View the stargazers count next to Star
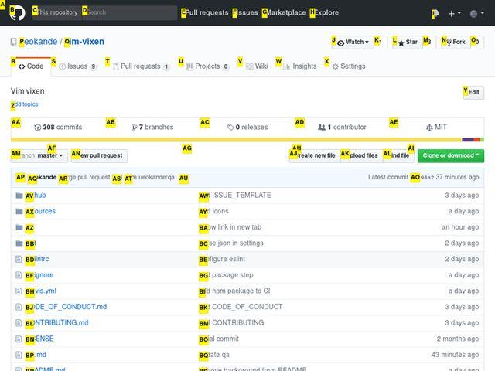The image size is (495, 371). (x=429, y=43)
